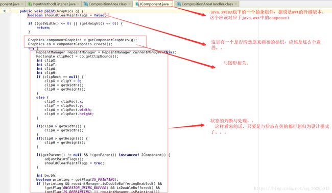
Task: Switch to the InputMethodListener.java tab
Action: 53,4
